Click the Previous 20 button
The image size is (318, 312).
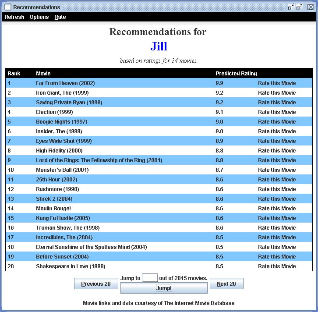point(96,284)
